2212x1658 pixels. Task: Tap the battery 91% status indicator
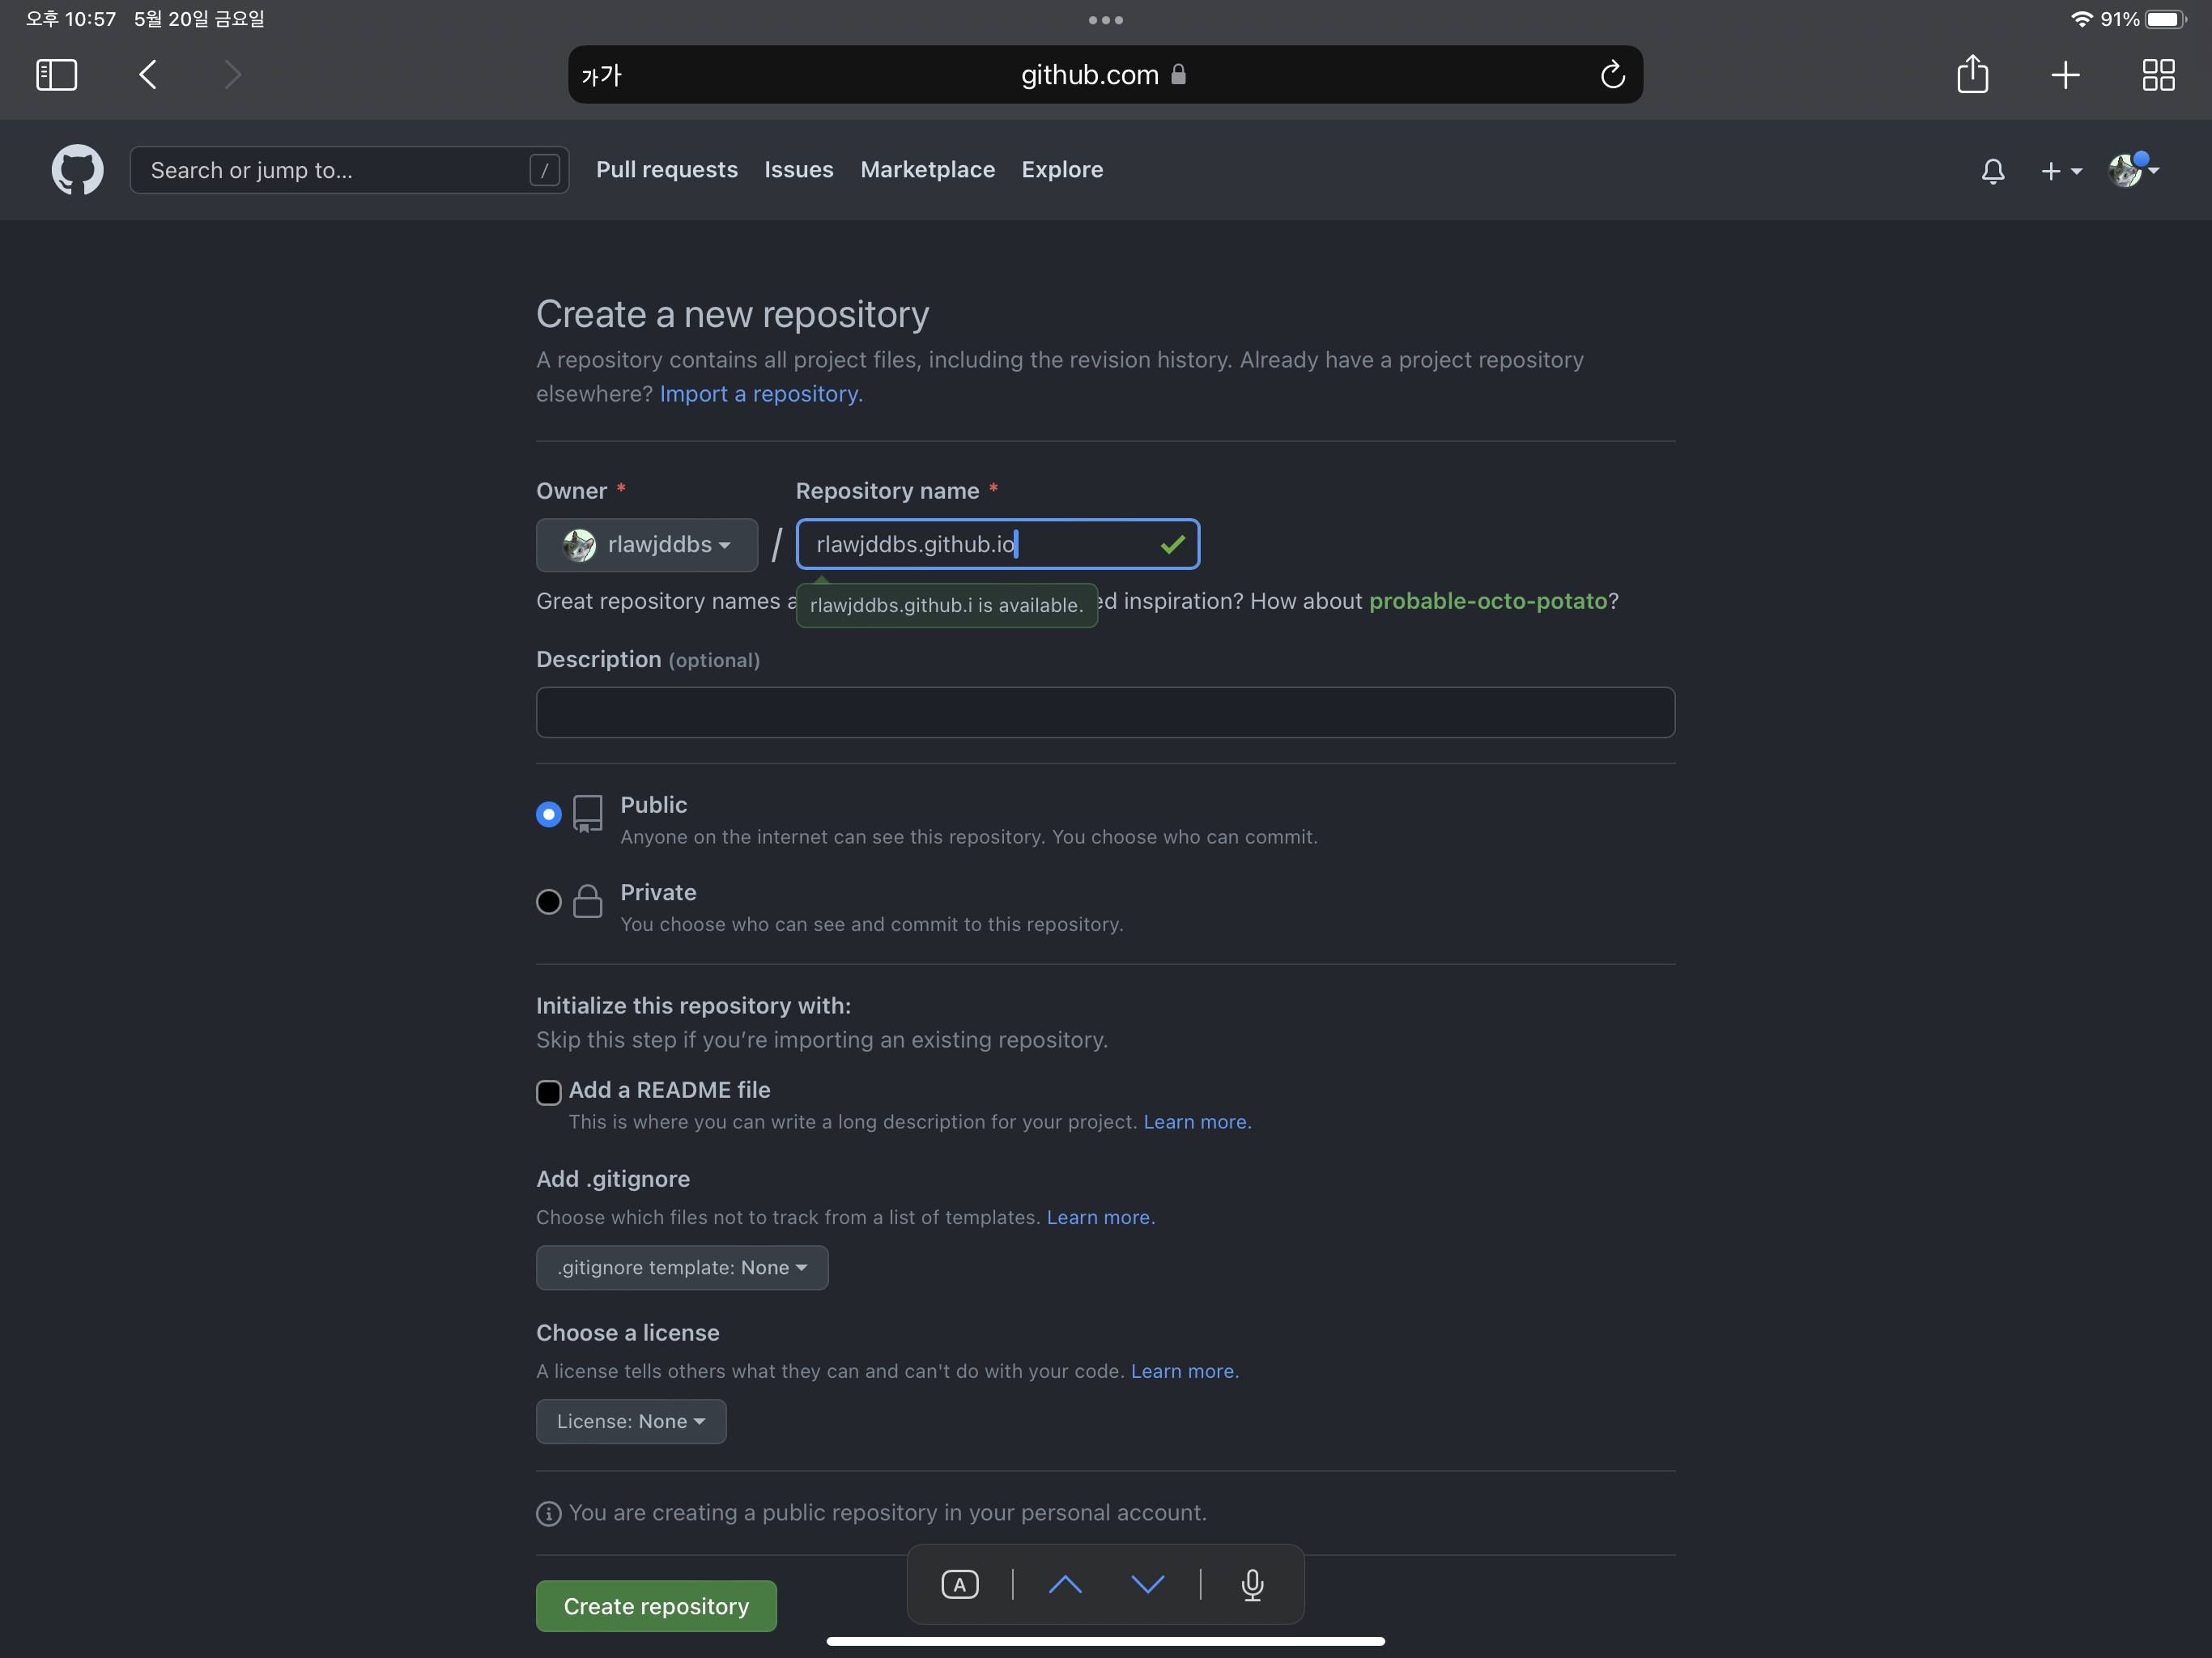pyautogui.click(x=2142, y=19)
